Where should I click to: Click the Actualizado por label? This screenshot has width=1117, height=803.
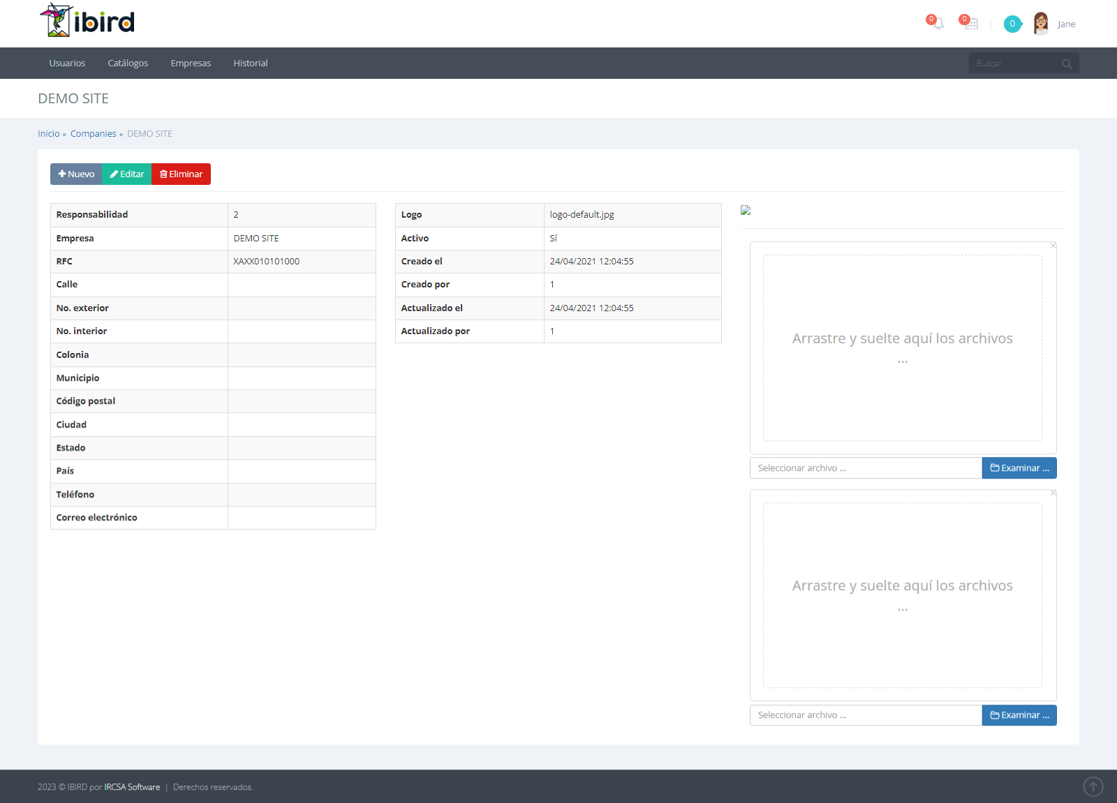[x=436, y=331]
